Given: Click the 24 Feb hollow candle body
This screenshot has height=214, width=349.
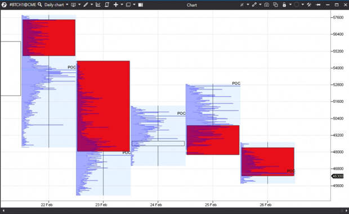Looking at the screenshot, I should point(158,143).
